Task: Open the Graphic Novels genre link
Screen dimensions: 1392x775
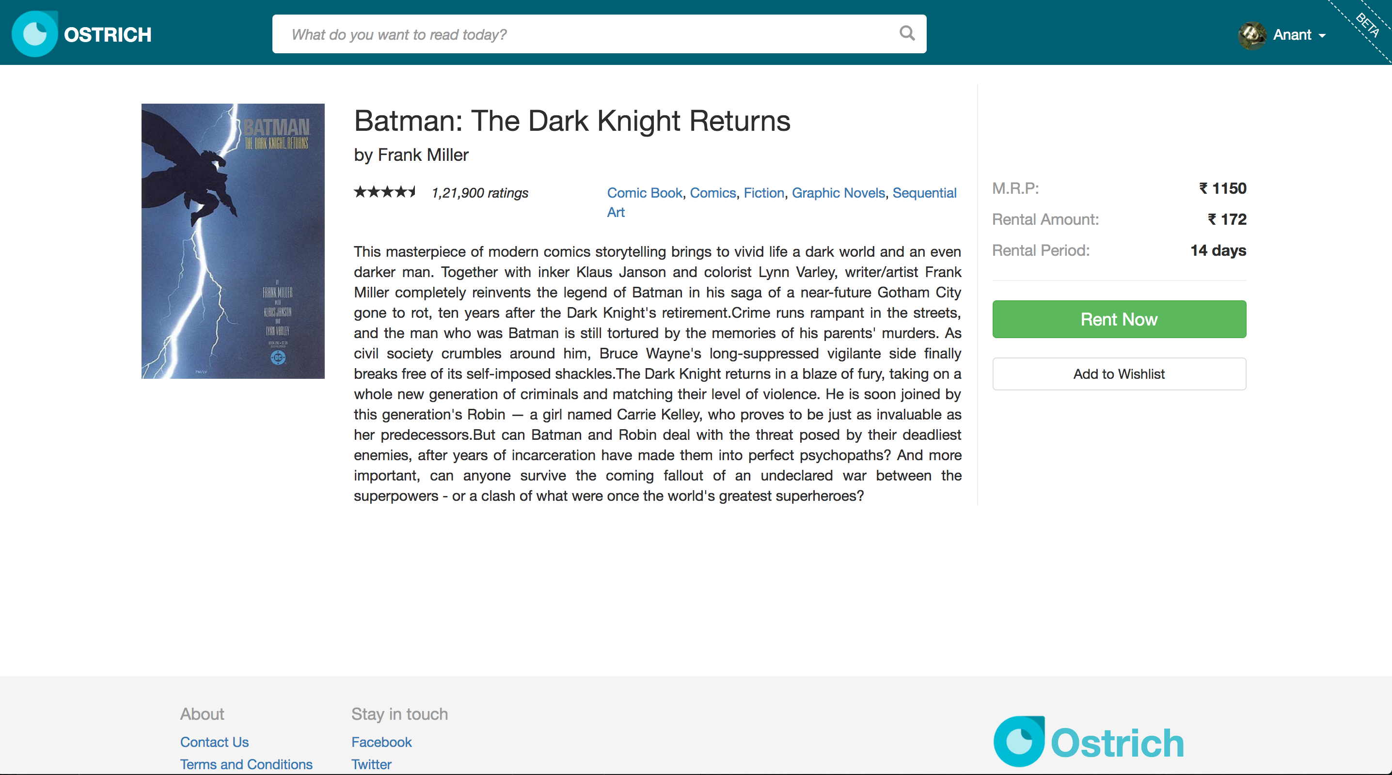Action: pos(838,193)
